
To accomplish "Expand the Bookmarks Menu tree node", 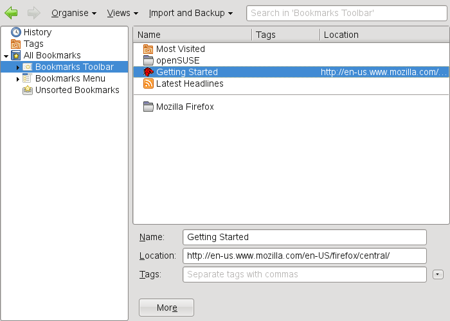I will pyautogui.click(x=18, y=79).
